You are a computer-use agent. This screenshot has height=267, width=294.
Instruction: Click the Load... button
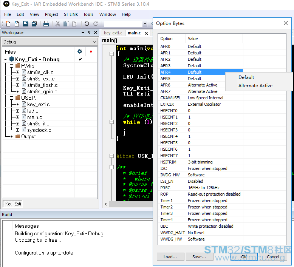pos(170,256)
